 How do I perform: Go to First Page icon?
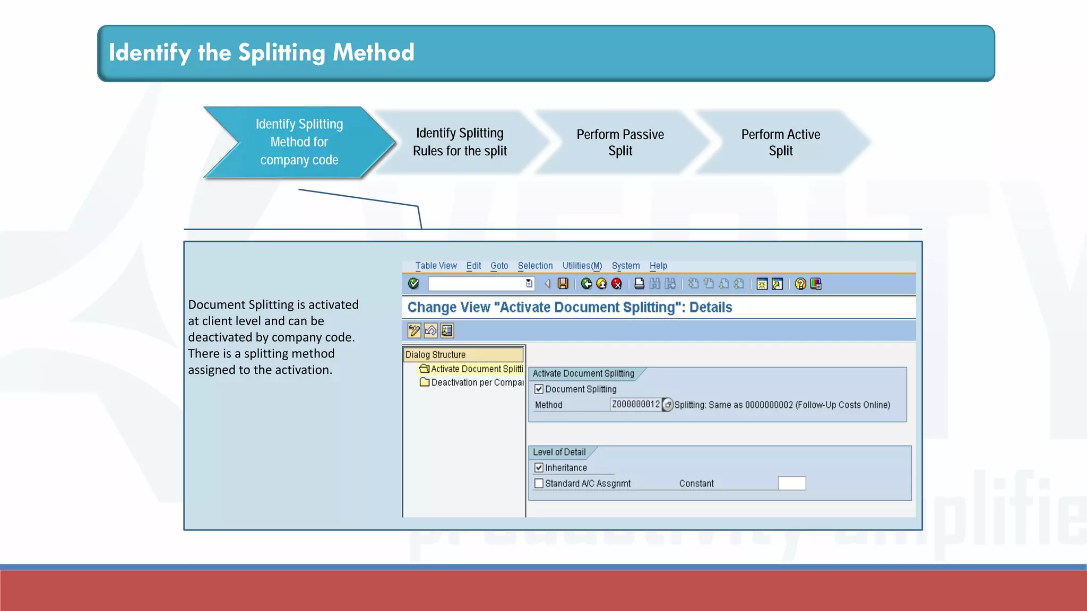pyautogui.click(x=693, y=284)
